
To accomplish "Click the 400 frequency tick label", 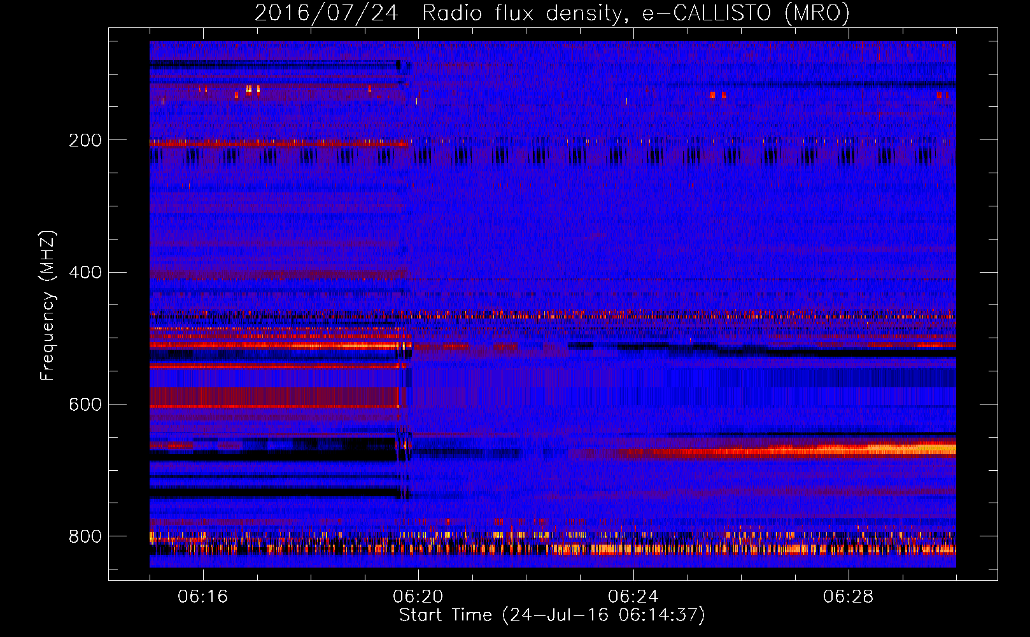I will pyautogui.click(x=85, y=273).
